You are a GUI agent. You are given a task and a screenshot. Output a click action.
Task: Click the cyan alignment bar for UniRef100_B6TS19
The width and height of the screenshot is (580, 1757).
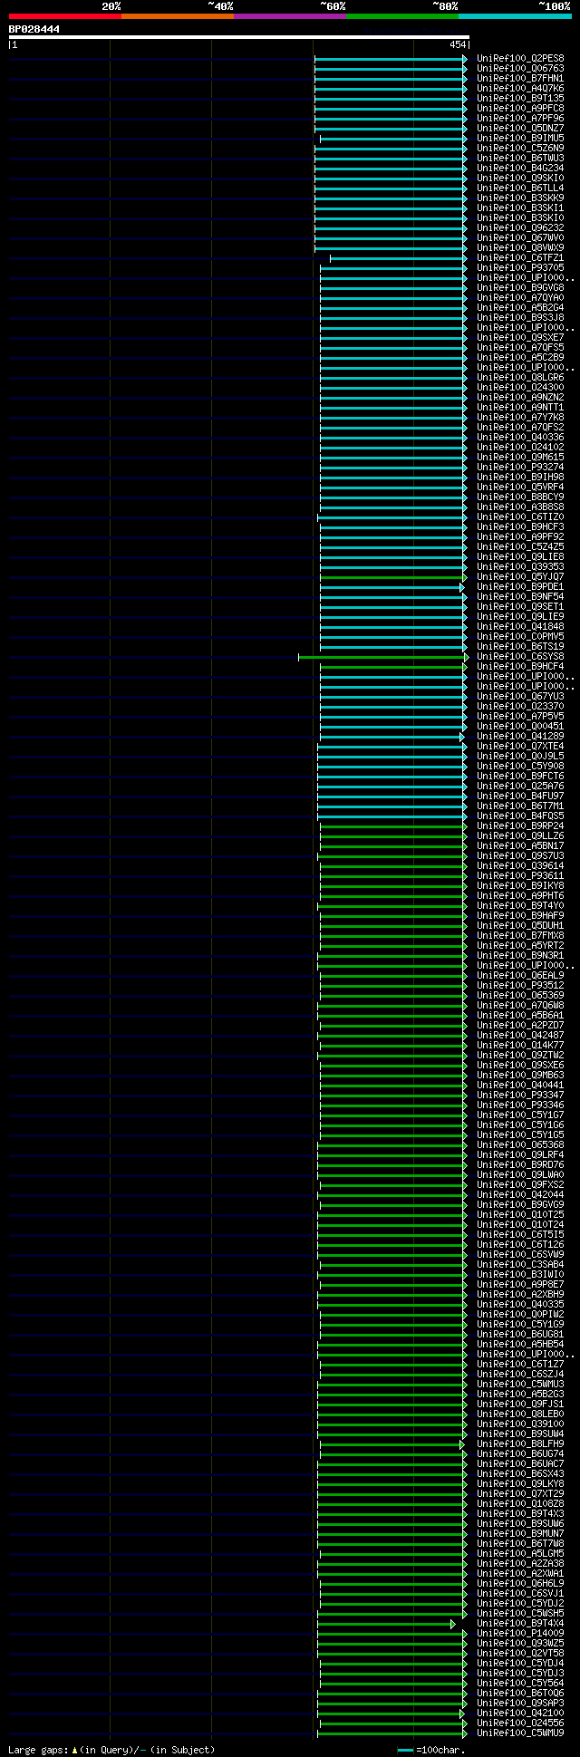tap(391, 647)
